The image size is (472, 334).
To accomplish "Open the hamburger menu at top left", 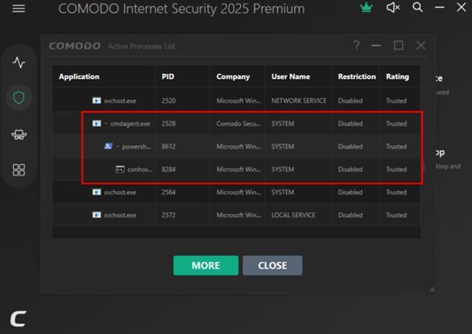I will click(19, 8).
